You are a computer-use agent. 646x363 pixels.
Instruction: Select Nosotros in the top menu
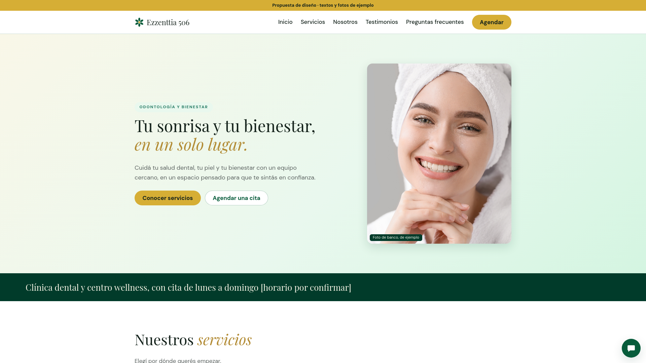(345, 22)
